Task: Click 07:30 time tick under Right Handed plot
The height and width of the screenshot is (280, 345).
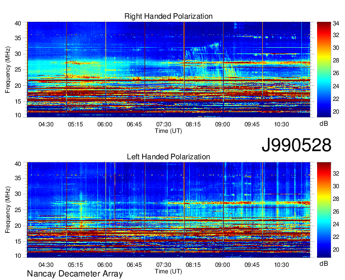Action: 164,124
